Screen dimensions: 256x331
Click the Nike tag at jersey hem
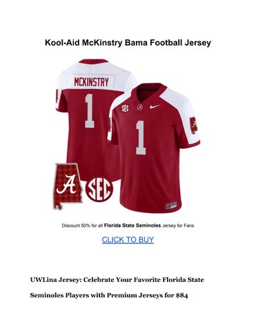click(171, 205)
